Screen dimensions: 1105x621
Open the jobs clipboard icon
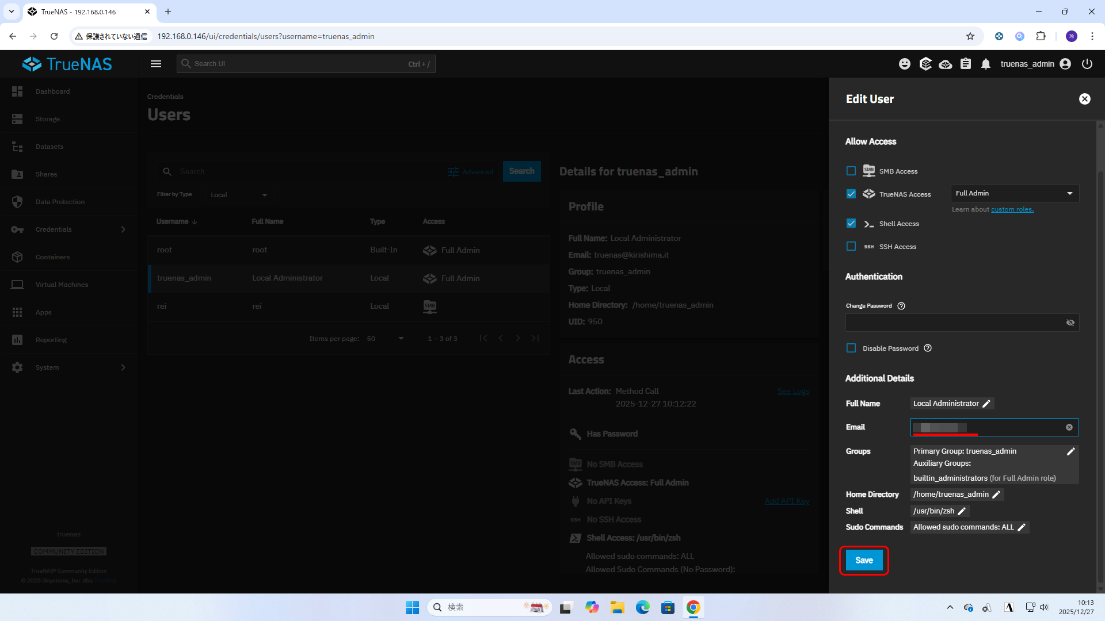(x=966, y=64)
